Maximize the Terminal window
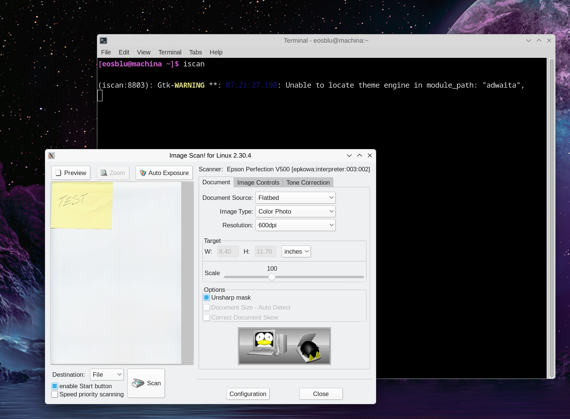The image size is (570, 419). 539,40
